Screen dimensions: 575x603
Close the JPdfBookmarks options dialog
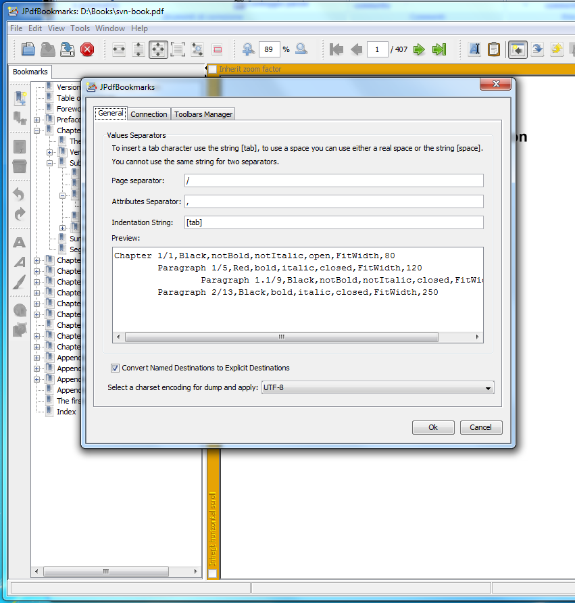tap(496, 84)
